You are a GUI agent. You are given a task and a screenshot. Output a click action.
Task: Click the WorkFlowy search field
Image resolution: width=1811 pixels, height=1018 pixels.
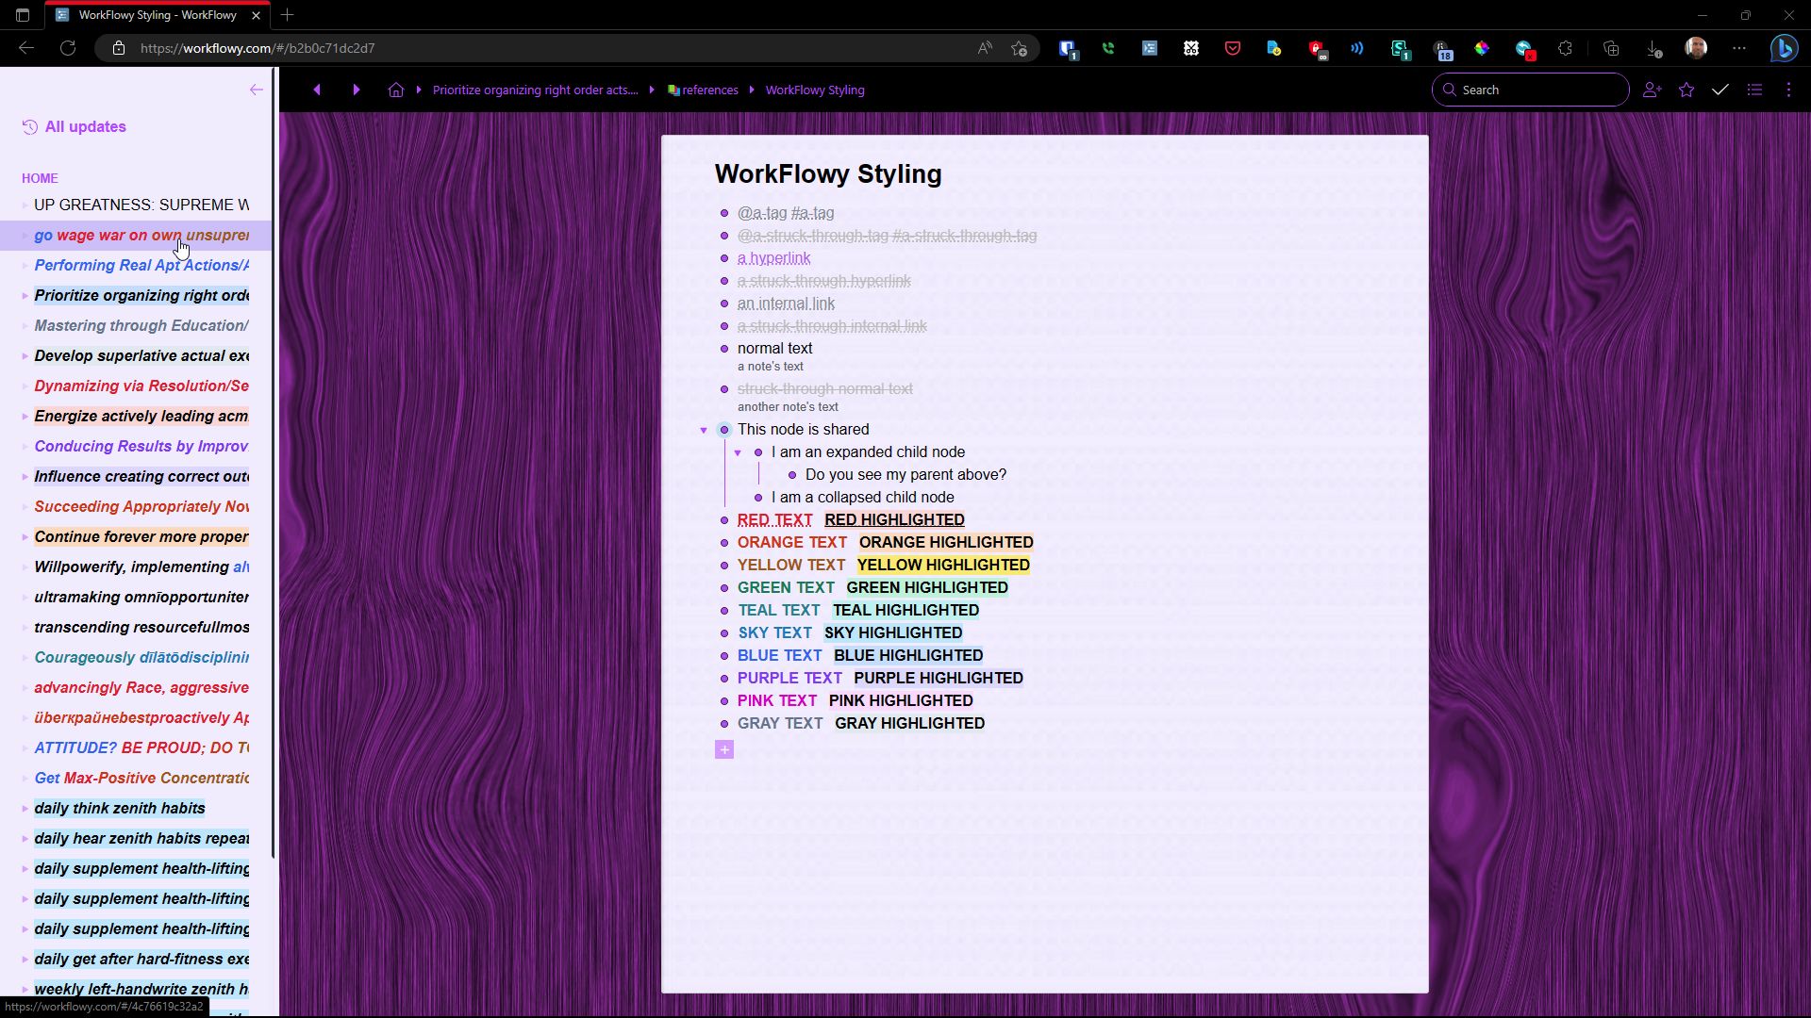coord(1530,90)
